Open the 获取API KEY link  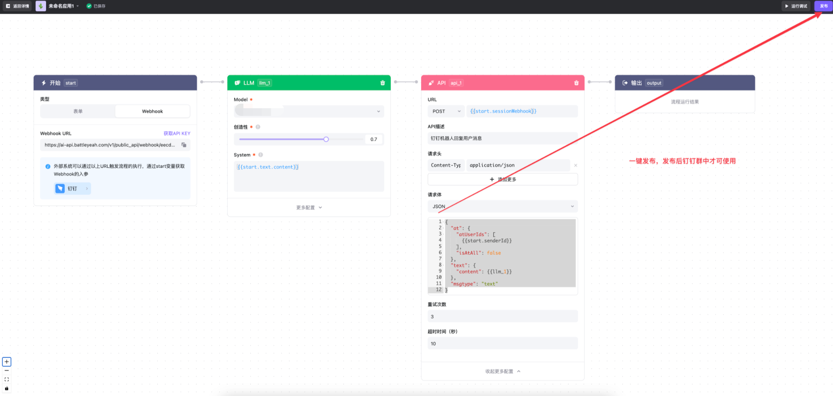click(x=177, y=134)
